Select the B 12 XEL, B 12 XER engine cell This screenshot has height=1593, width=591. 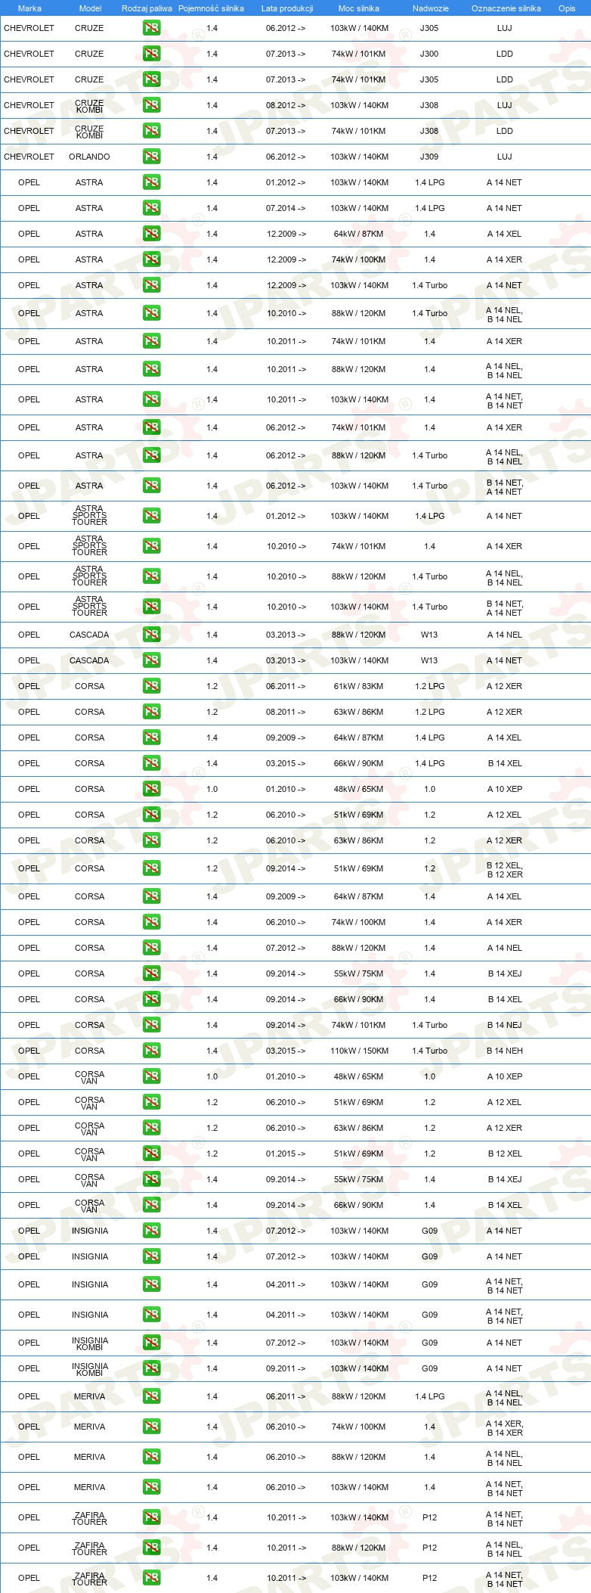pos(505,870)
